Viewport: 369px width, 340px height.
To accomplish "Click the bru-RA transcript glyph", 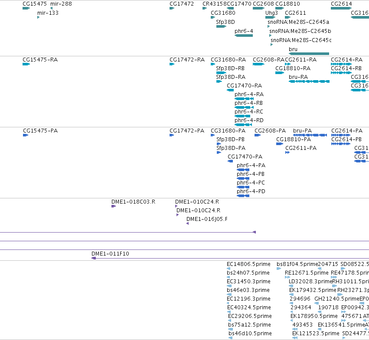I will (x=309, y=81).
